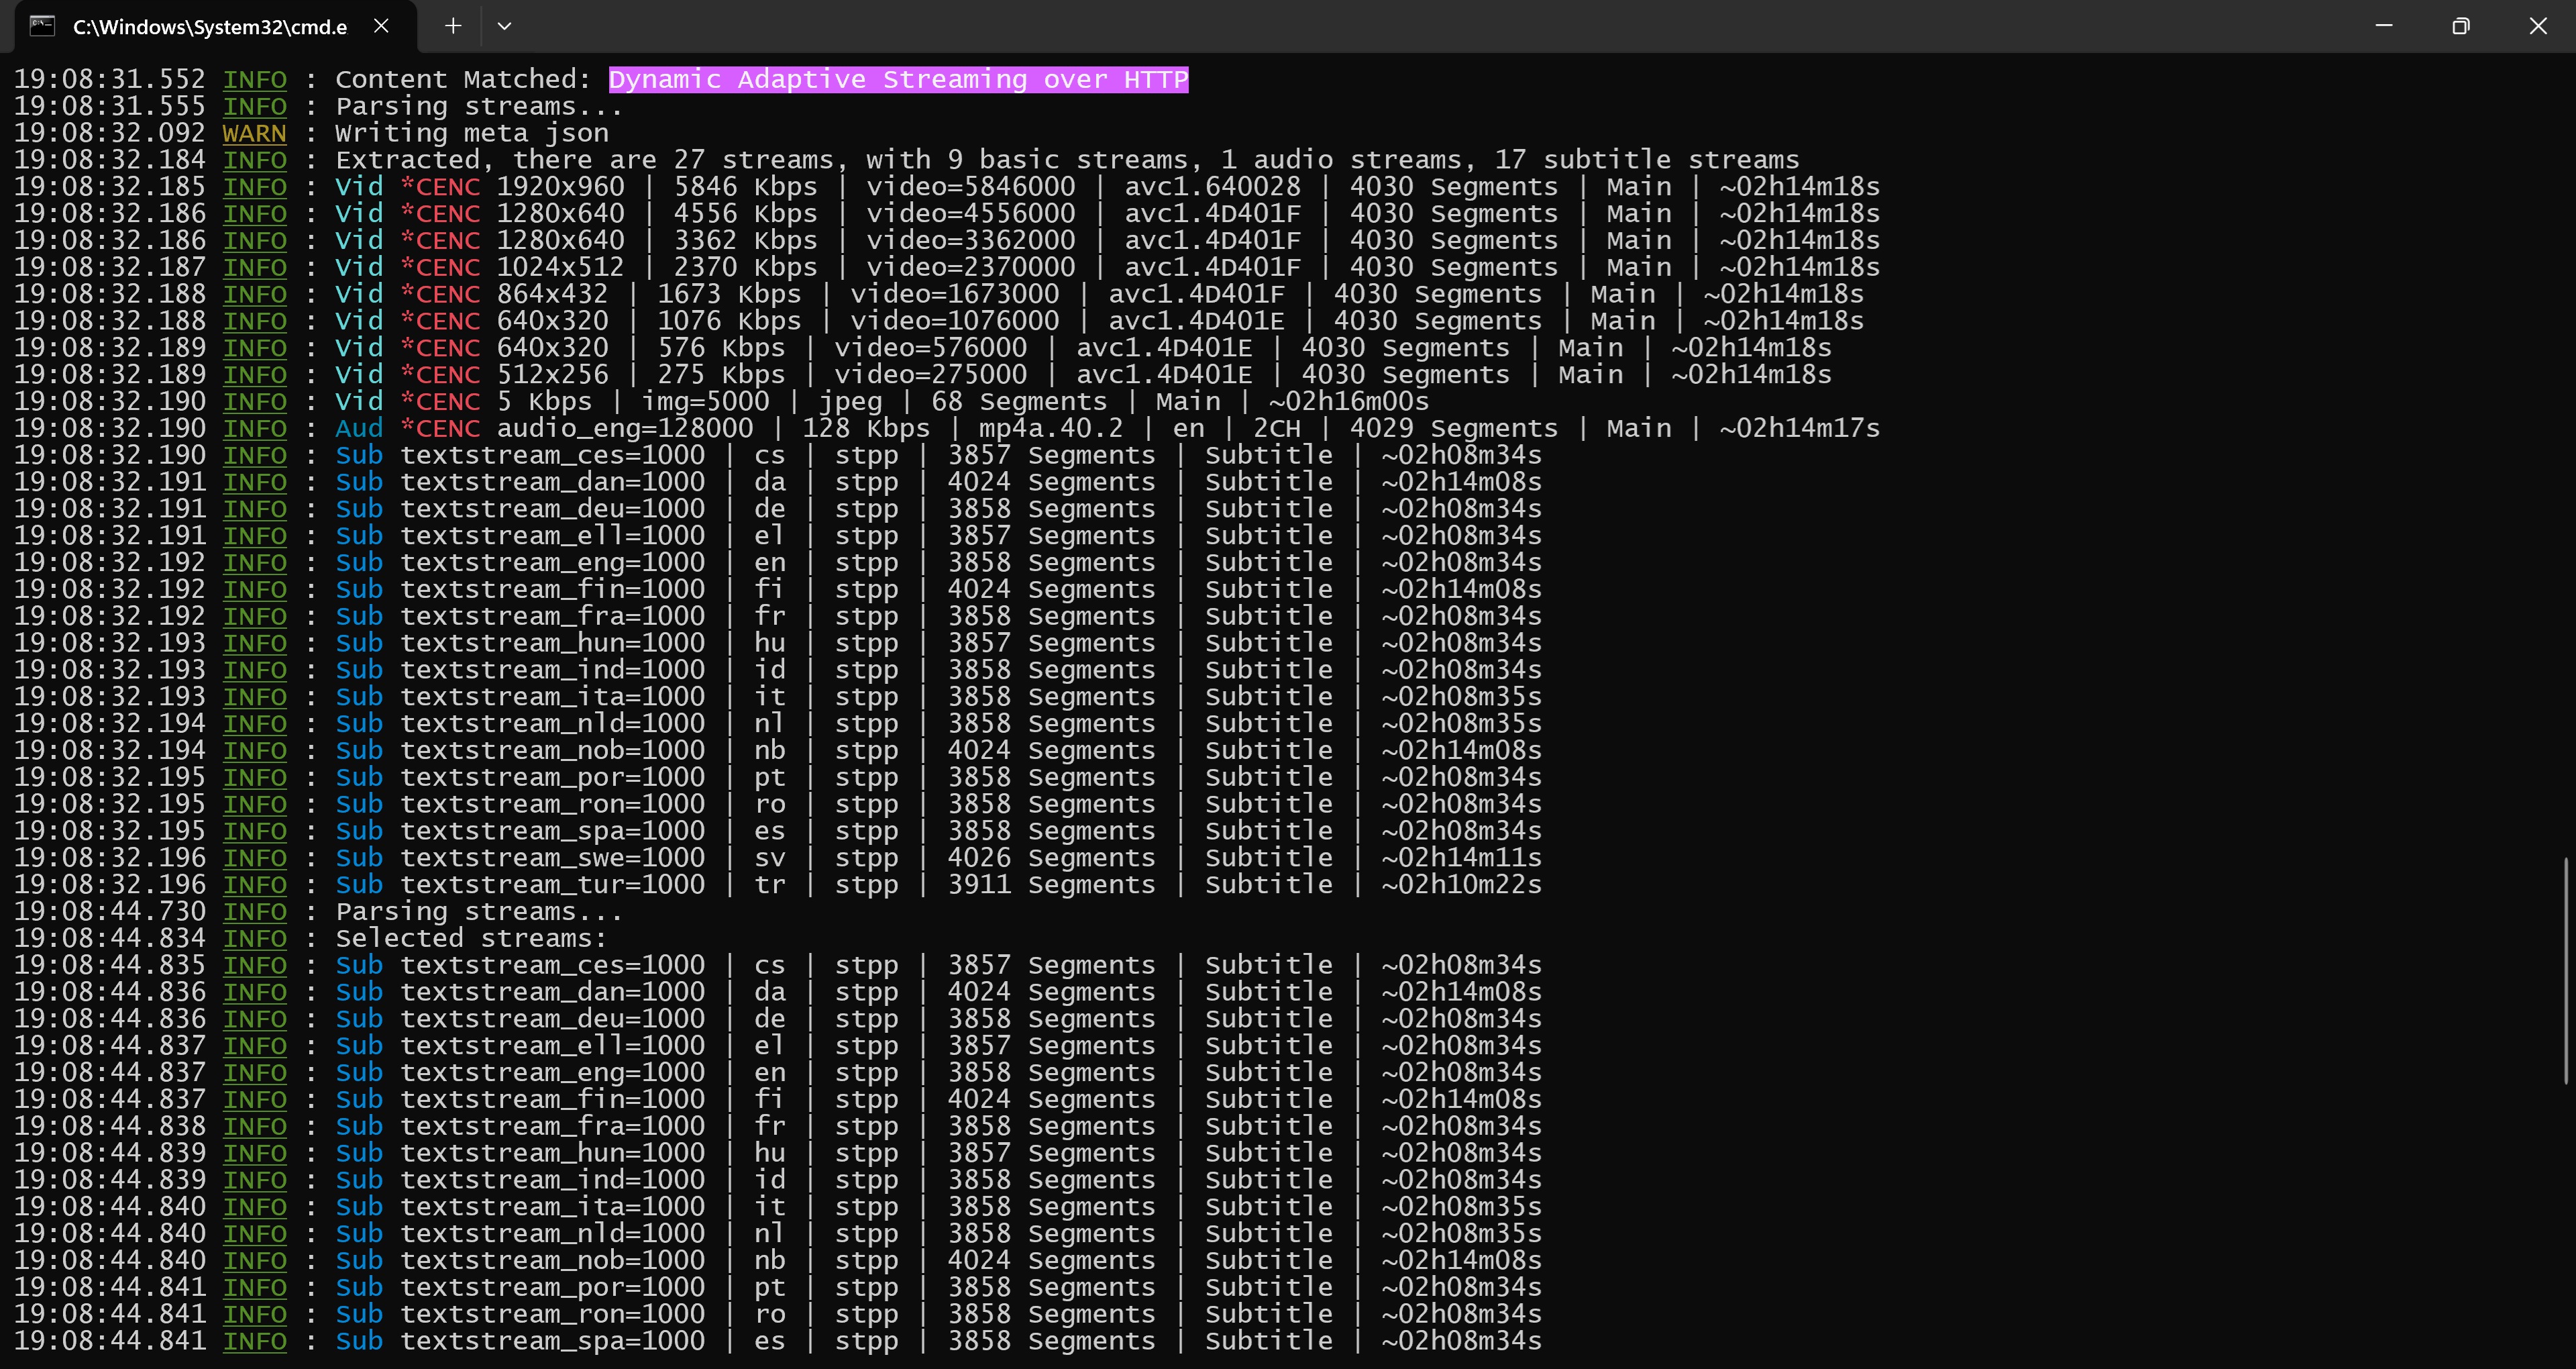
Task: Click the img=5000 jpeg stream text
Action: pyautogui.click(x=705, y=401)
